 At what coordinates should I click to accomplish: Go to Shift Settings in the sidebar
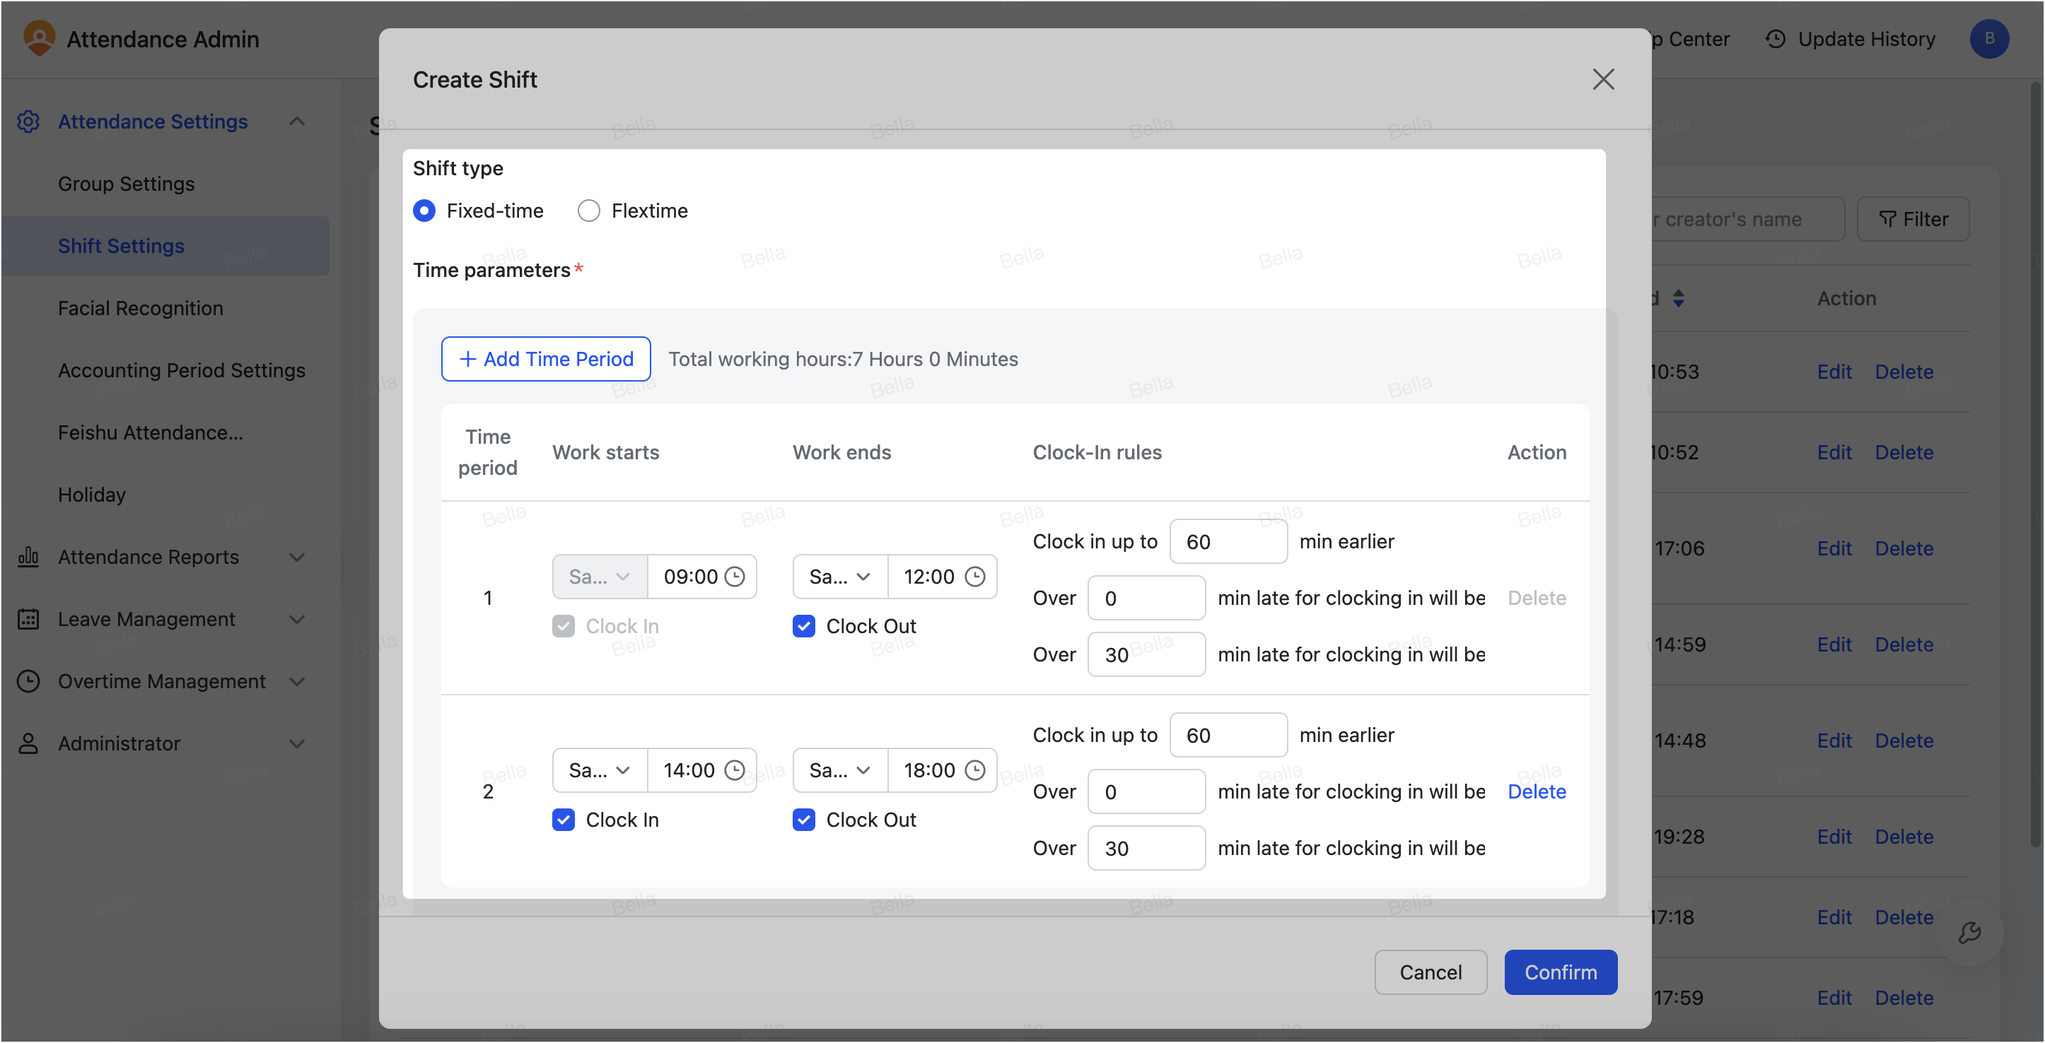(121, 246)
